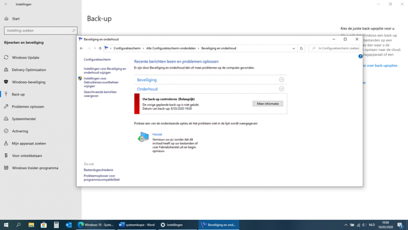Open Bestandsgeschiedenis link

click(98, 170)
